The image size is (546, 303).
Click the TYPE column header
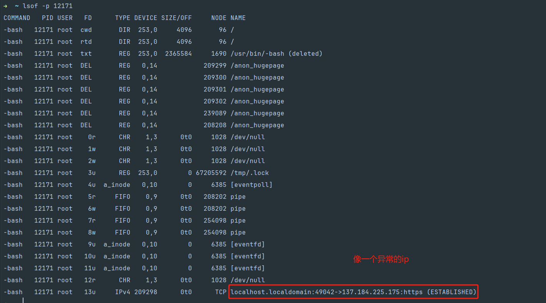(123, 18)
